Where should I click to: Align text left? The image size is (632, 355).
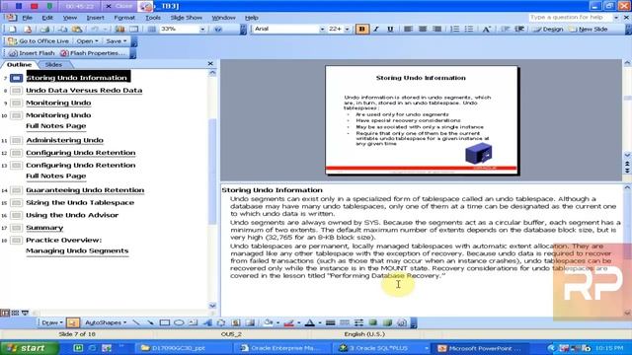click(x=408, y=29)
